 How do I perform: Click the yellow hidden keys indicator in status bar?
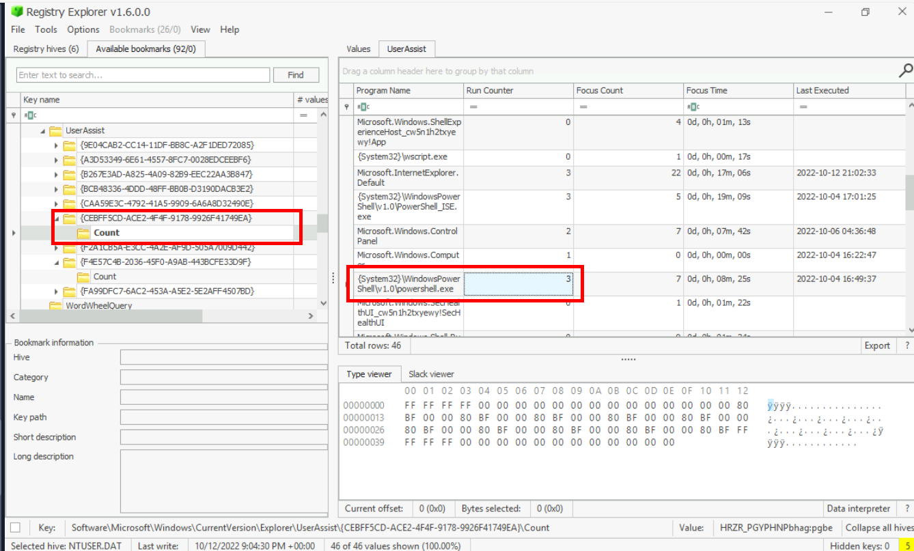tap(904, 545)
